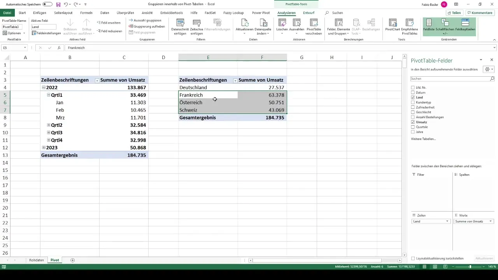The image size is (498, 280).
Task: Click PivotTable verschieben icon
Action: pos(314,27)
